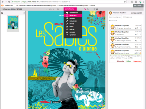Click the magnifier zoom icon in toolbar
The width and height of the screenshot is (146, 109).
[88, 9]
